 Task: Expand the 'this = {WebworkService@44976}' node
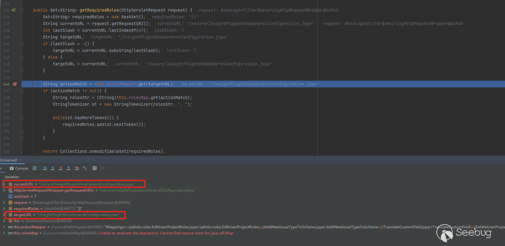point(4,221)
